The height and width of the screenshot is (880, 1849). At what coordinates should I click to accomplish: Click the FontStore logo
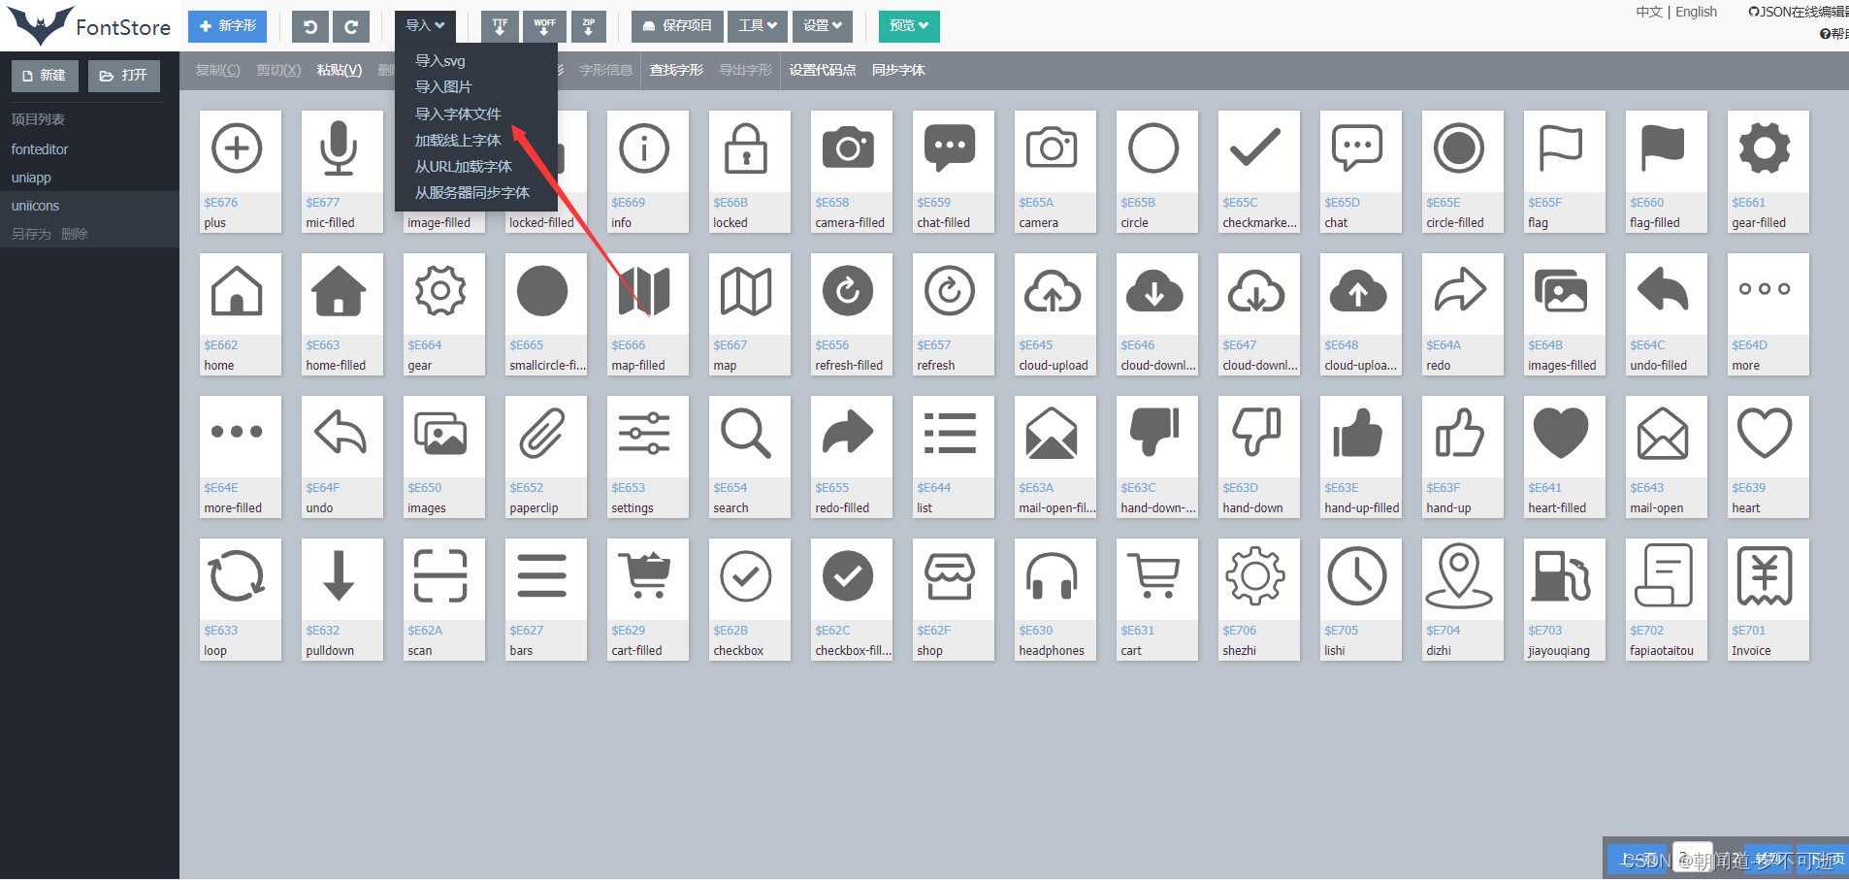click(x=89, y=26)
